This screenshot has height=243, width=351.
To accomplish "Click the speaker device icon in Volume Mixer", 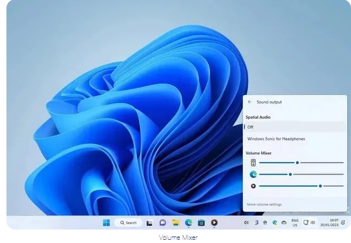I will click(253, 163).
